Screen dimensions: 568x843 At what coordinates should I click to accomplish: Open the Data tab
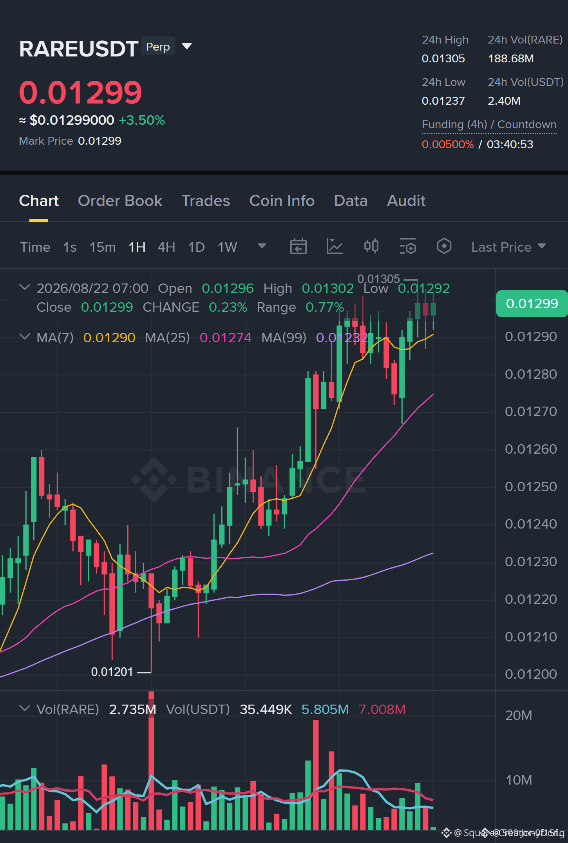coord(351,201)
